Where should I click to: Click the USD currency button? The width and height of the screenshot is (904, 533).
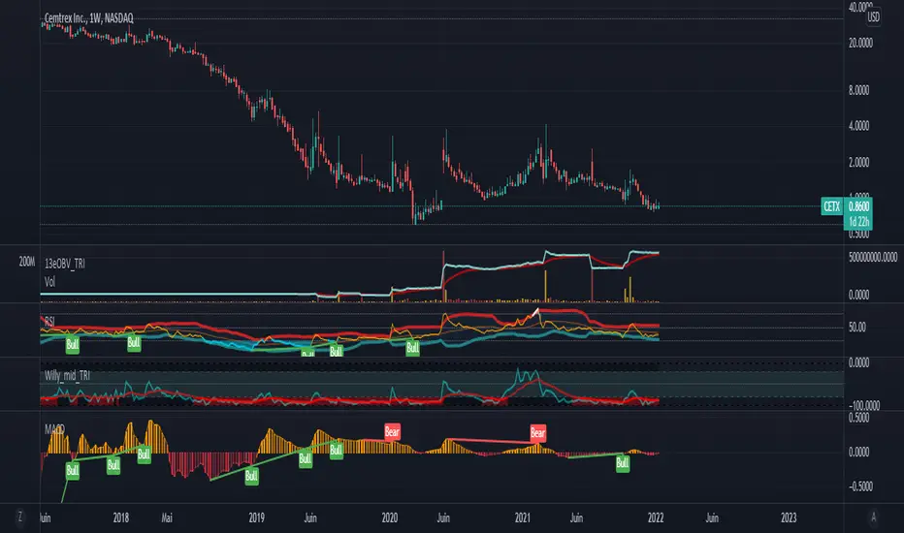[873, 17]
